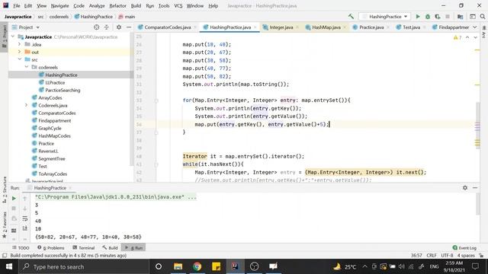Expand Codereels.java node
Screen dimensions: 488x274
(27, 105)
